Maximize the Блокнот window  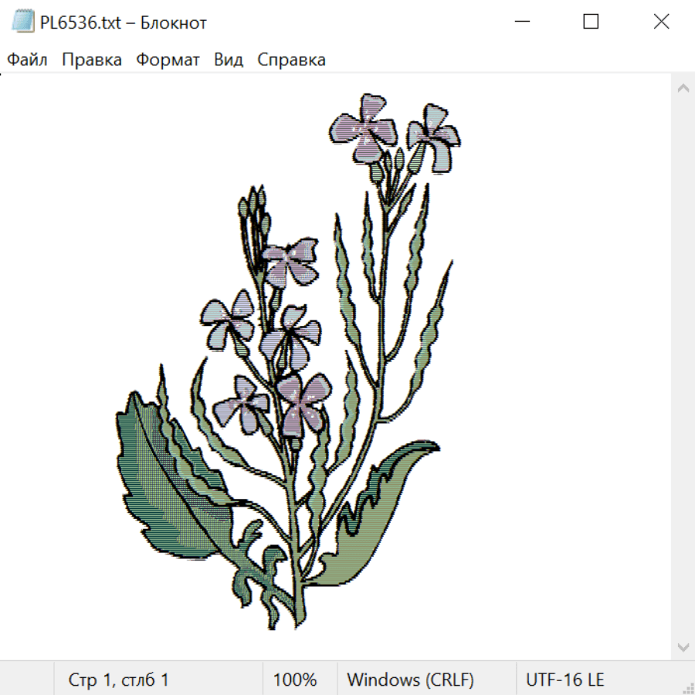click(x=591, y=22)
